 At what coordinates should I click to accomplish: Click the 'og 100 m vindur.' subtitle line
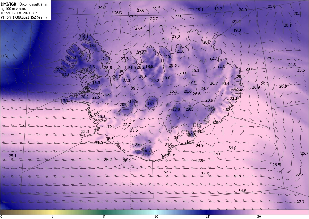point(13,9)
